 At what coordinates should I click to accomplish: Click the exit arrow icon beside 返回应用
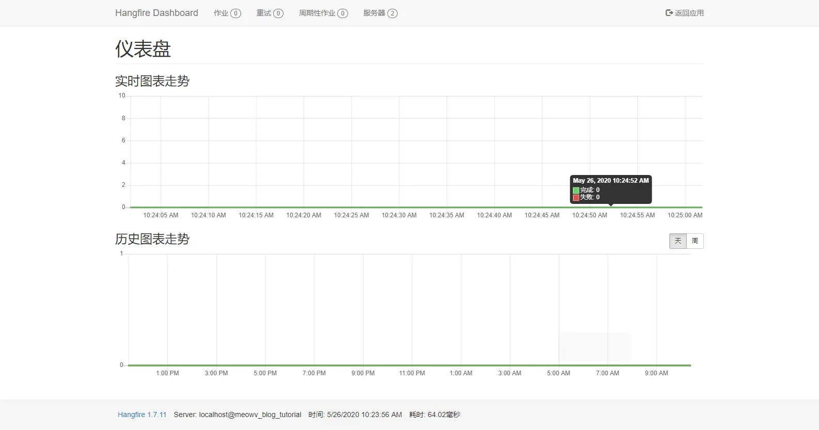(669, 13)
